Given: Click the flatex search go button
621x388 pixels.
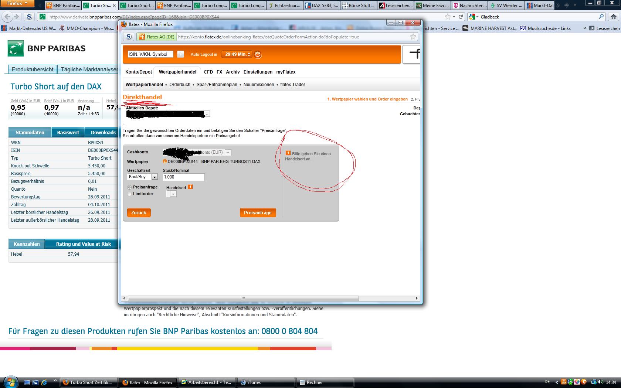Looking at the screenshot, I should click(x=180, y=54).
